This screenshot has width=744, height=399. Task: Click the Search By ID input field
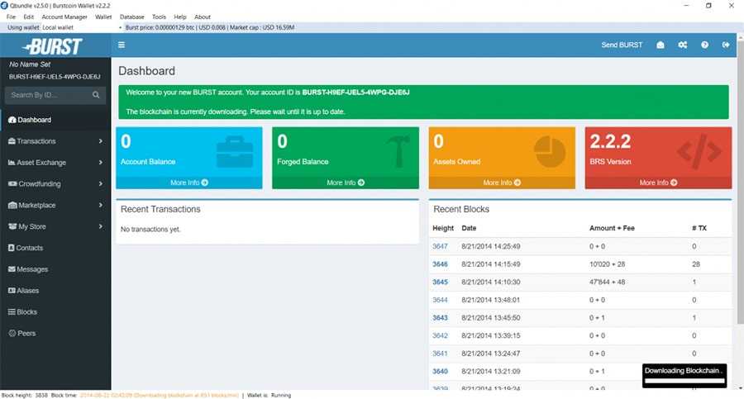tap(50, 95)
